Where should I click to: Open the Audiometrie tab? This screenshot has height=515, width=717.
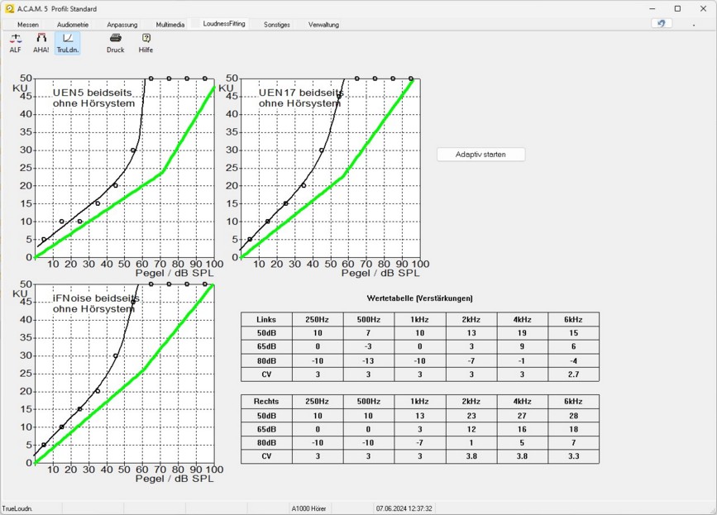click(x=72, y=25)
